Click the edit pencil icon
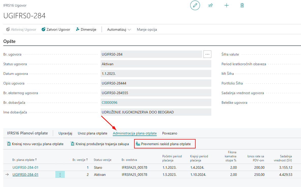The width and height of the screenshot is (301, 187). pos(195,5)
